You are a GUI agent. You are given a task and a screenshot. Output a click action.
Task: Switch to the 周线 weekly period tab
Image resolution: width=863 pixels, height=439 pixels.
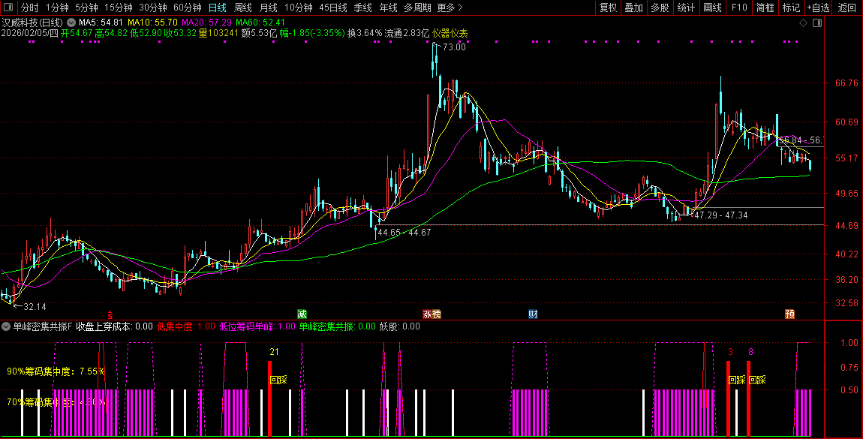pyautogui.click(x=242, y=8)
